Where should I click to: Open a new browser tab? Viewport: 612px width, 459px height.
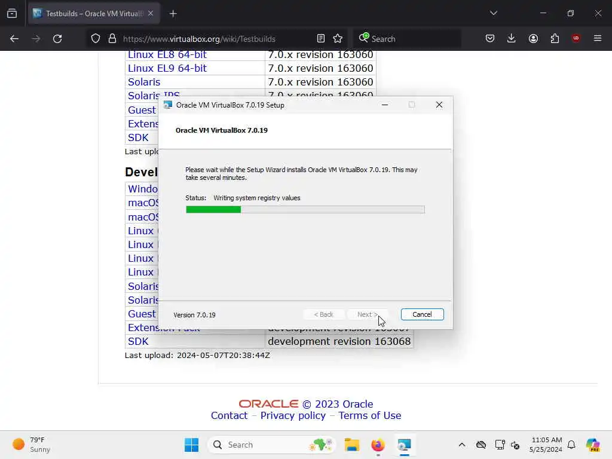[173, 14]
